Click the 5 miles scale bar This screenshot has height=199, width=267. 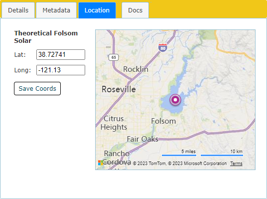pyautogui.click(x=179, y=155)
